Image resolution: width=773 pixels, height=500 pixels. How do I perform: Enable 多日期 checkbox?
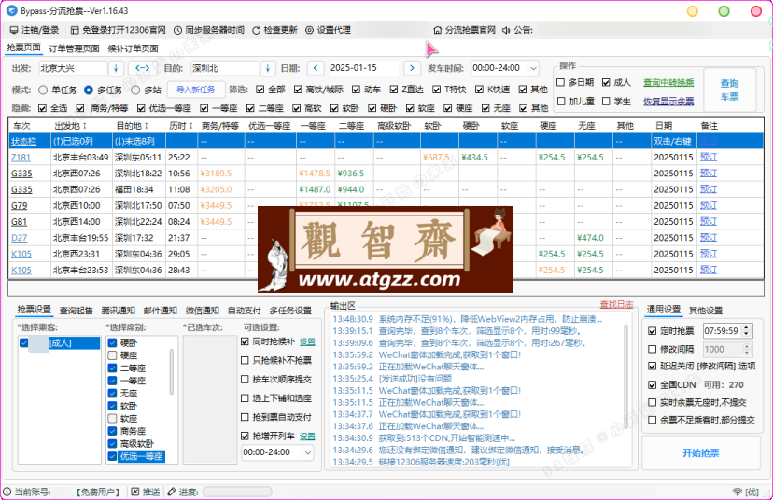[x=560, y=82]
